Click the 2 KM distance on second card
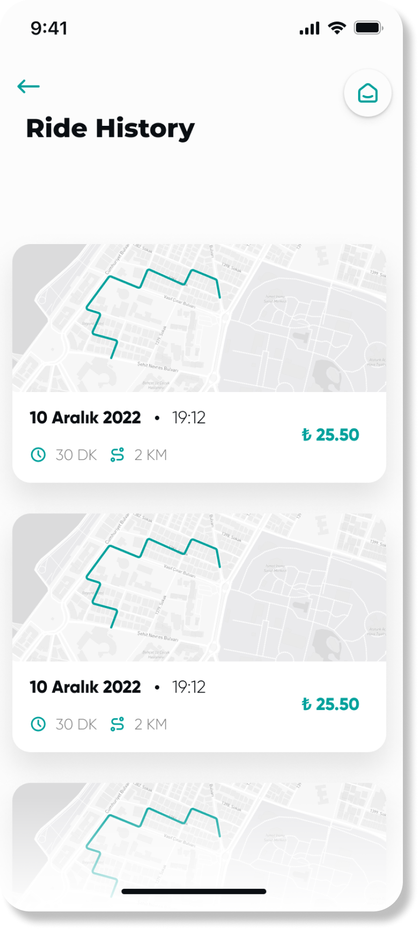The image size is (419, 930). 151,724
